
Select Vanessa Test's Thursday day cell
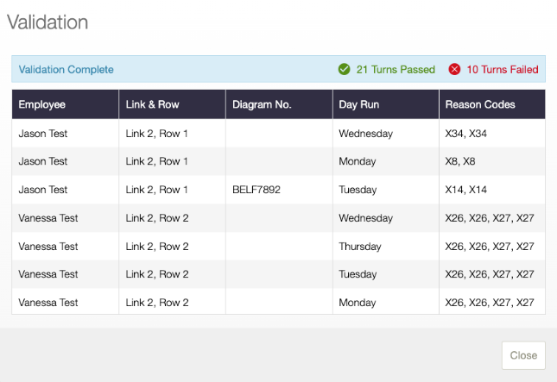click(360, 246)
